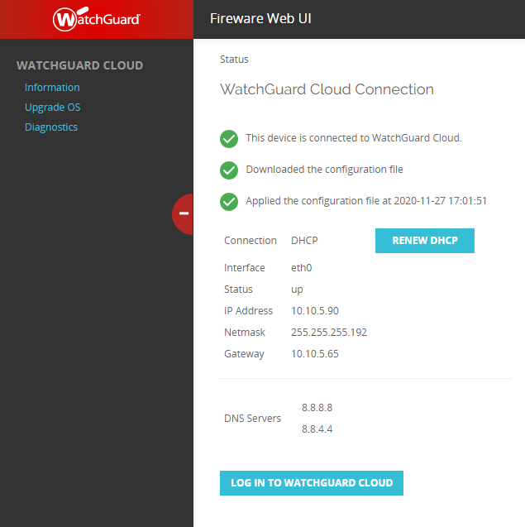Click the netmask value 255.255.255.192
Image resolution: width=525 pixels, height=527 pixels.
(x=329, y=332)
